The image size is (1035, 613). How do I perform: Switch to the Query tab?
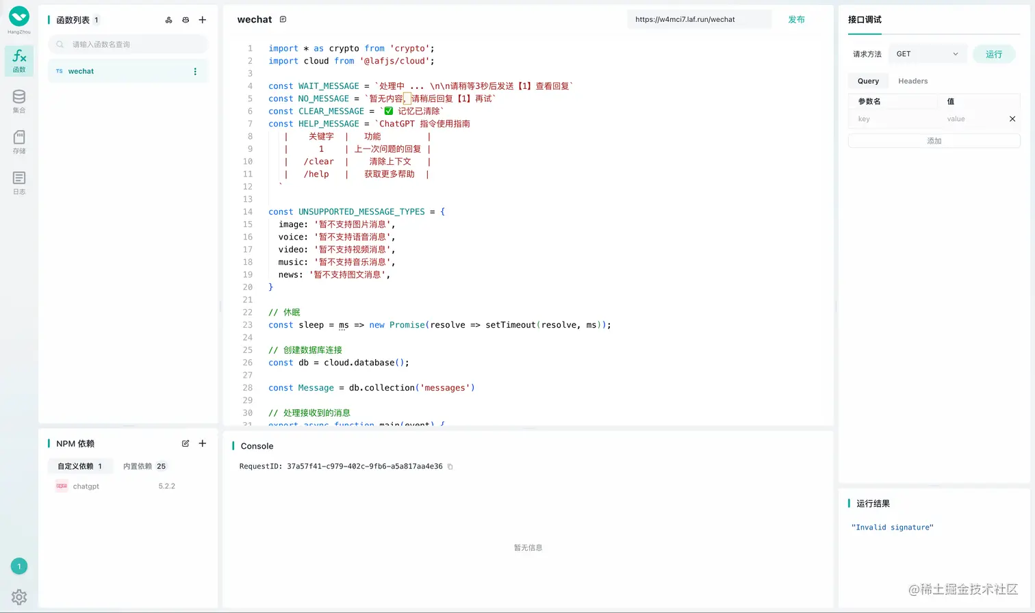click(x=868, y=81)
